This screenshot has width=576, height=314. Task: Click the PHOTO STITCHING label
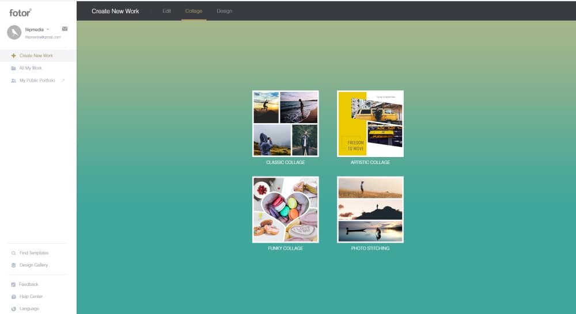point(370,248)
